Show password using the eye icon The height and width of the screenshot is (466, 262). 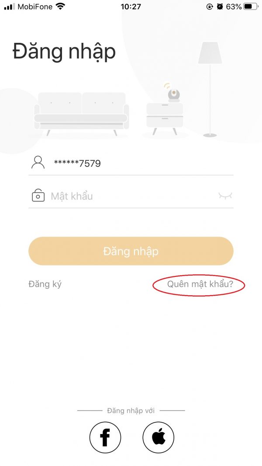tap(225, 196)
